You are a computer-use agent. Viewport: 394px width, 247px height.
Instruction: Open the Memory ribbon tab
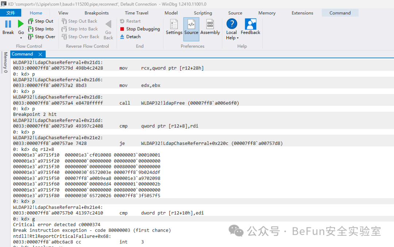coord(267,13)
